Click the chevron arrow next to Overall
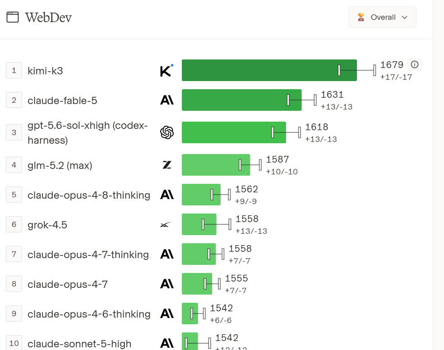Viewport: 444px width, 350px height. point(405,17)
